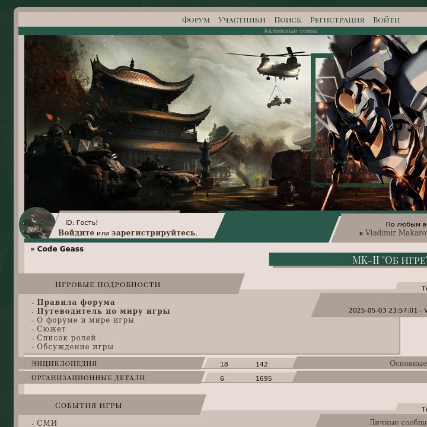Open the Форум menu item
Screen dimensions: 427x427
[x=196, y=20]
